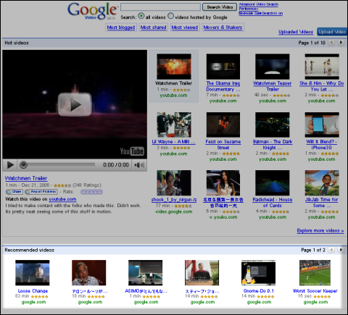This screenshot has width=348, height=315.
Task: Click The Obama Iraq Documentary title link
Action: [223, 86]
